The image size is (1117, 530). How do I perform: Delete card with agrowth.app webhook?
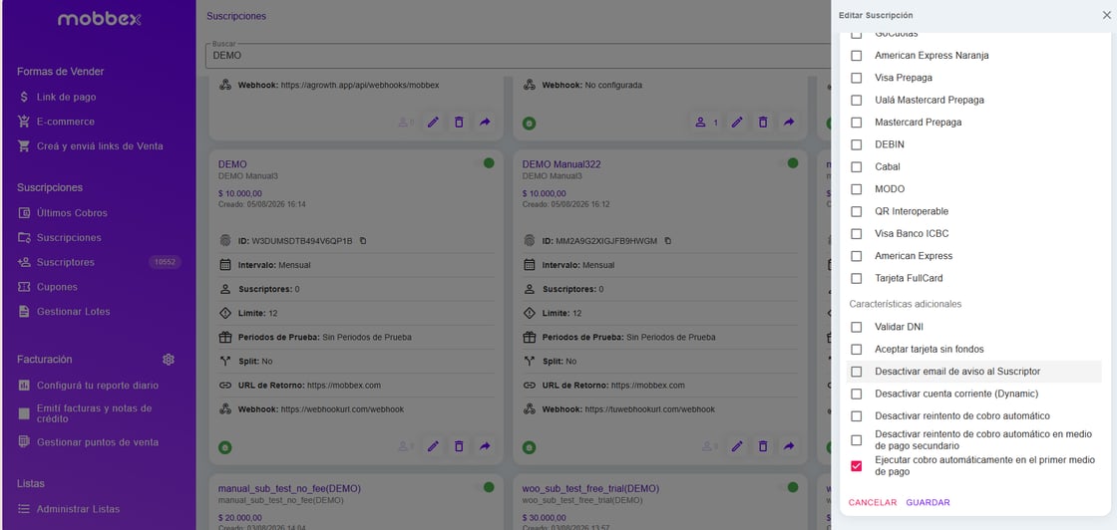459,123
